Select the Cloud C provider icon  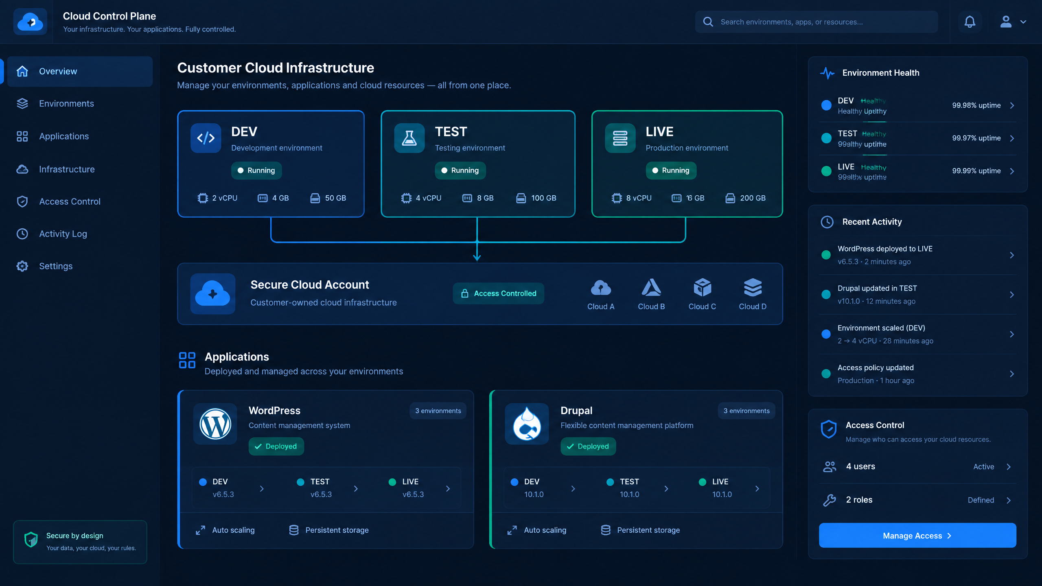click(702, 288)
